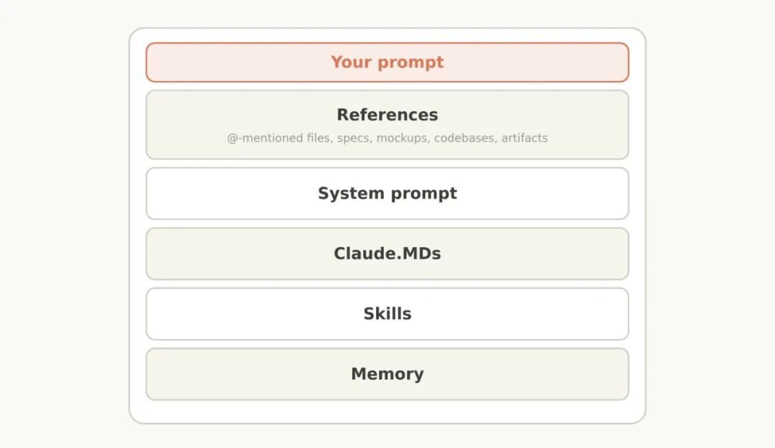
Task: Click the word artifacts in References subtitle
Action: click(525, 138)
